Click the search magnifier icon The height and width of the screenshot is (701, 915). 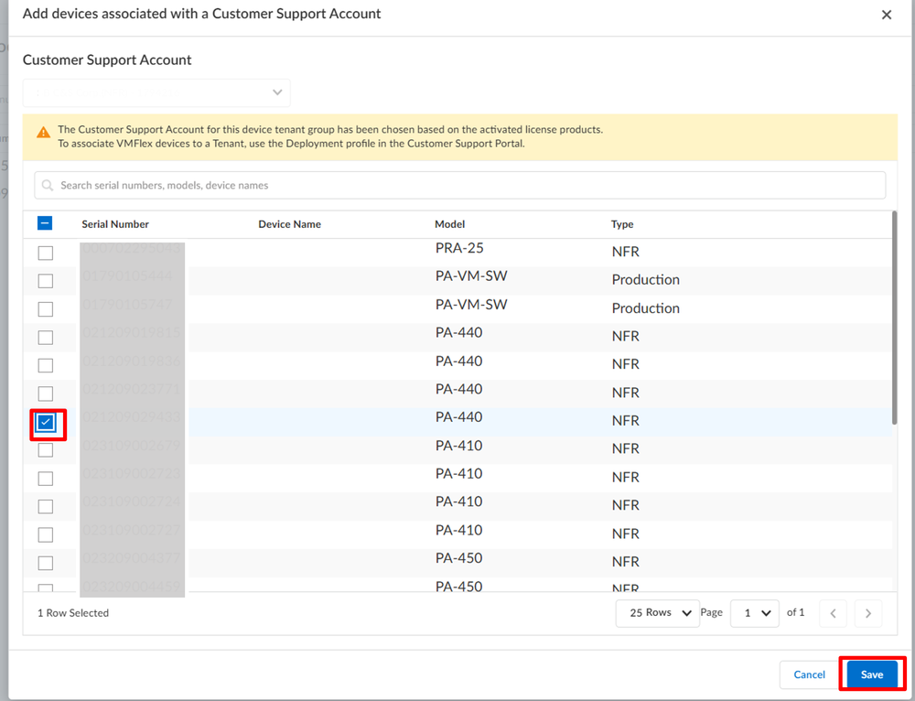(48, 185)
